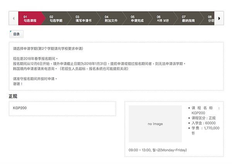Select step 01 勾选课程
The image size is (232, 164).
30,19
